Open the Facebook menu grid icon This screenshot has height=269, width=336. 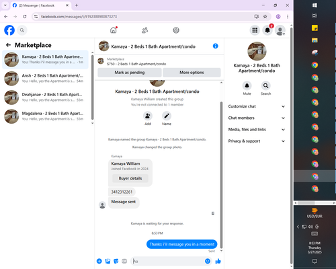click(x=255, y=30)
